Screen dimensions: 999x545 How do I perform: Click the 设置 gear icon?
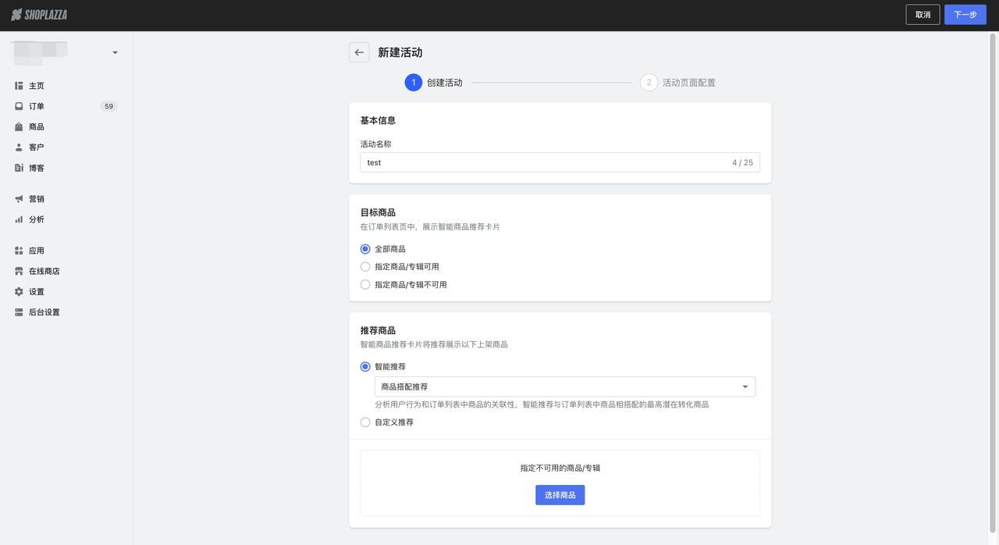tap(19, 292)
